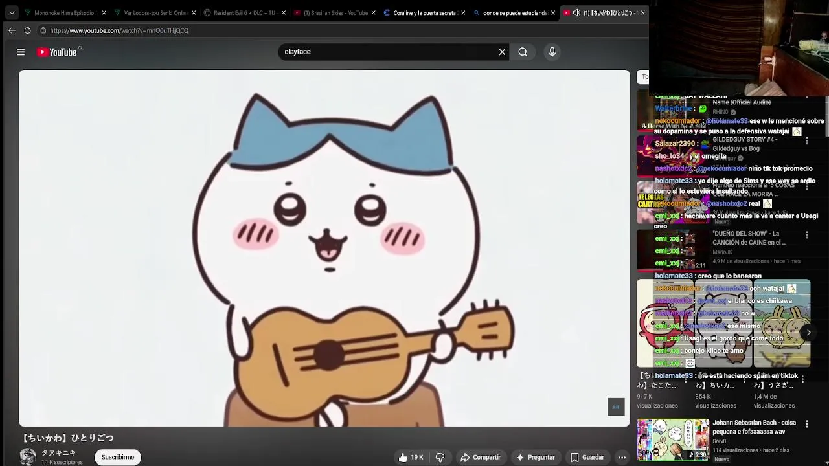Switch to Coraline y la puerta secreta tab
This screenshot has height=466, width=829.
(x=424, y=12)
